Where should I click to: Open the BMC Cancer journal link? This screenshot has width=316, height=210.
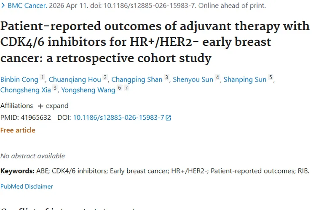[x=24, y=6]
